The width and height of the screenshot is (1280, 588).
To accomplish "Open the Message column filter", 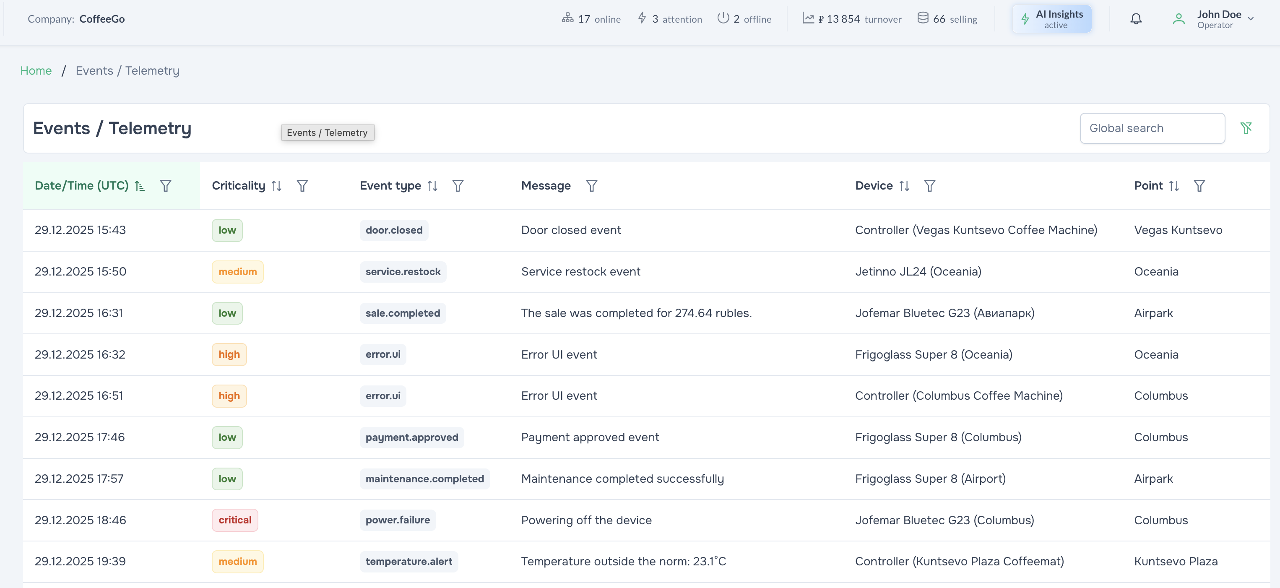I will coord(591,186).
